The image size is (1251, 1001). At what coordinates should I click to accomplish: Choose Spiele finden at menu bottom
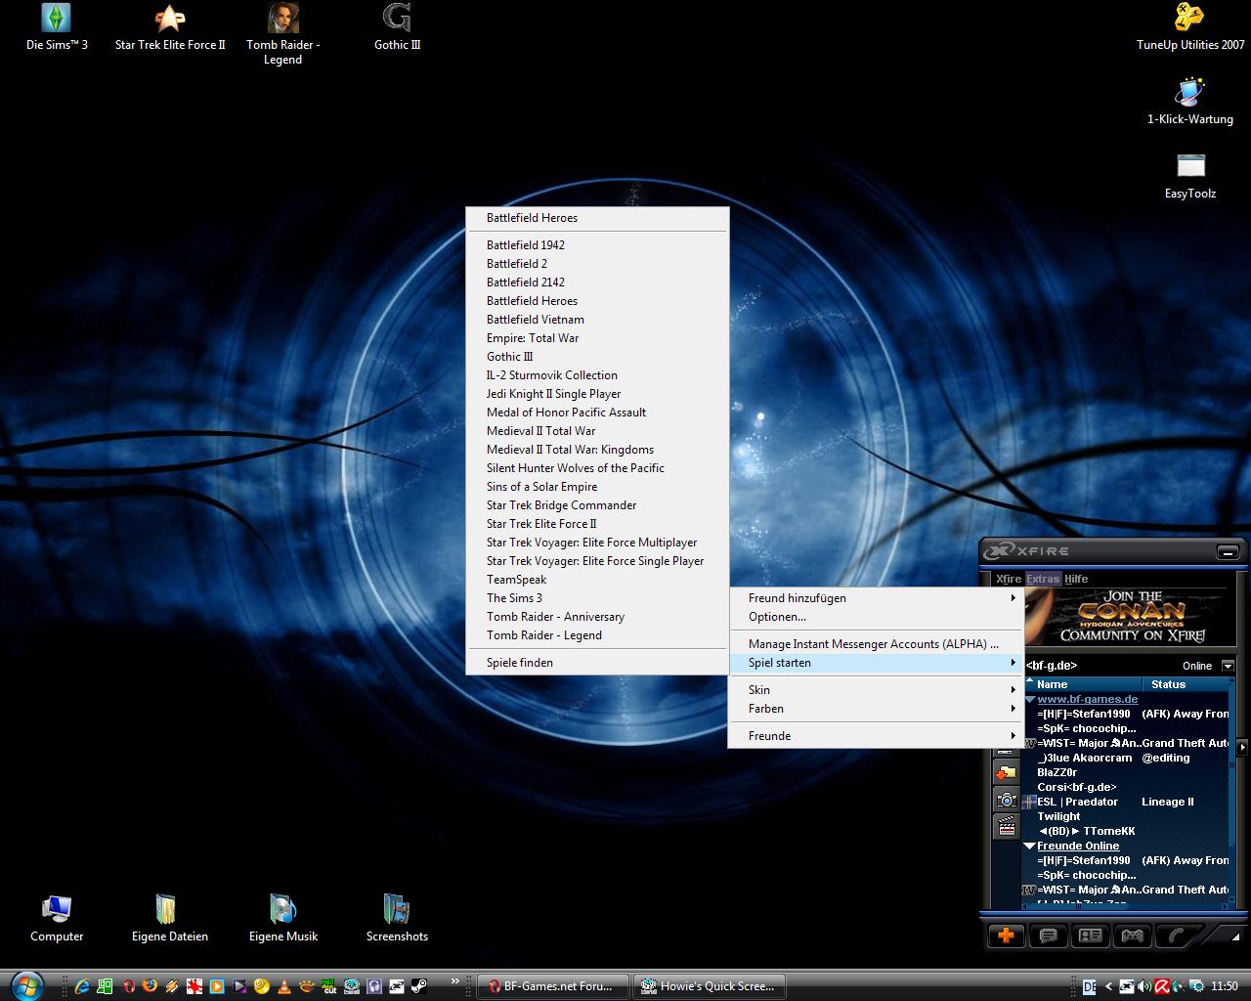(597, 663)
